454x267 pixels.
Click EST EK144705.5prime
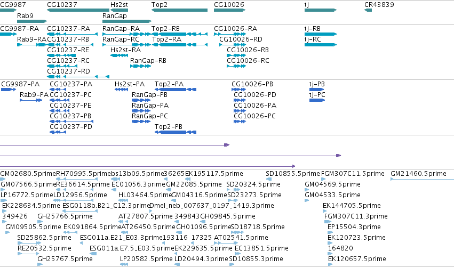pos(324,211)
